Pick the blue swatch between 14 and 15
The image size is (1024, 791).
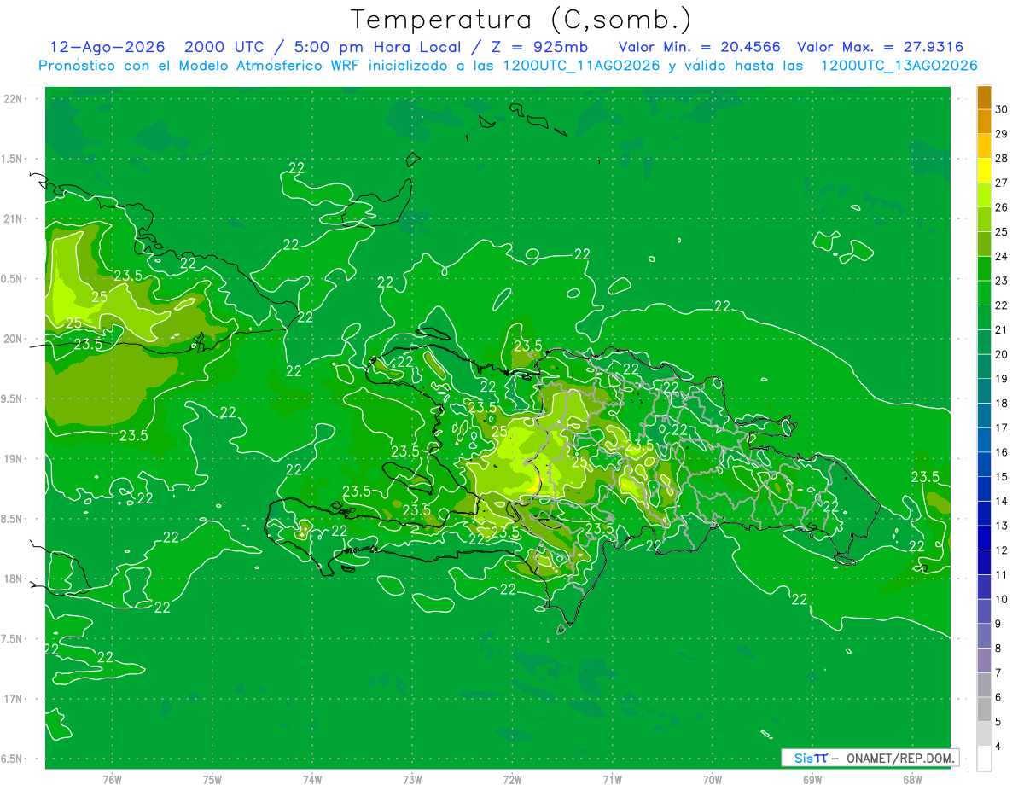[x=984, y=489]
